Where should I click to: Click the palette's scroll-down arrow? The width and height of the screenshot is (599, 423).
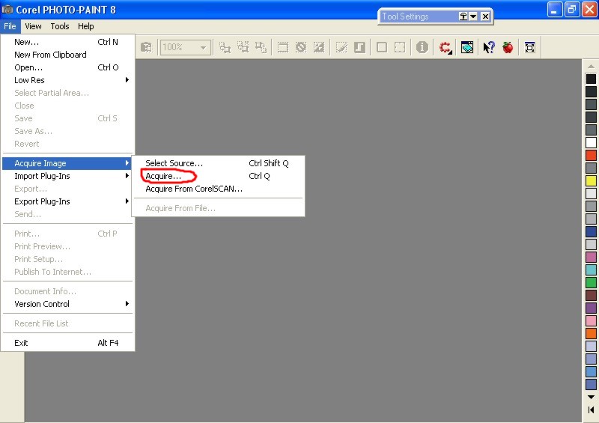point(591,397)
